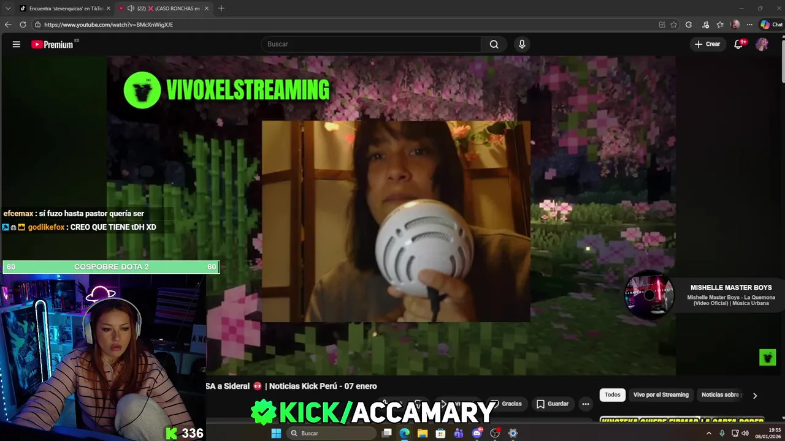
Task: Click the Gracias button under video
Action: [x=507, y=404]
